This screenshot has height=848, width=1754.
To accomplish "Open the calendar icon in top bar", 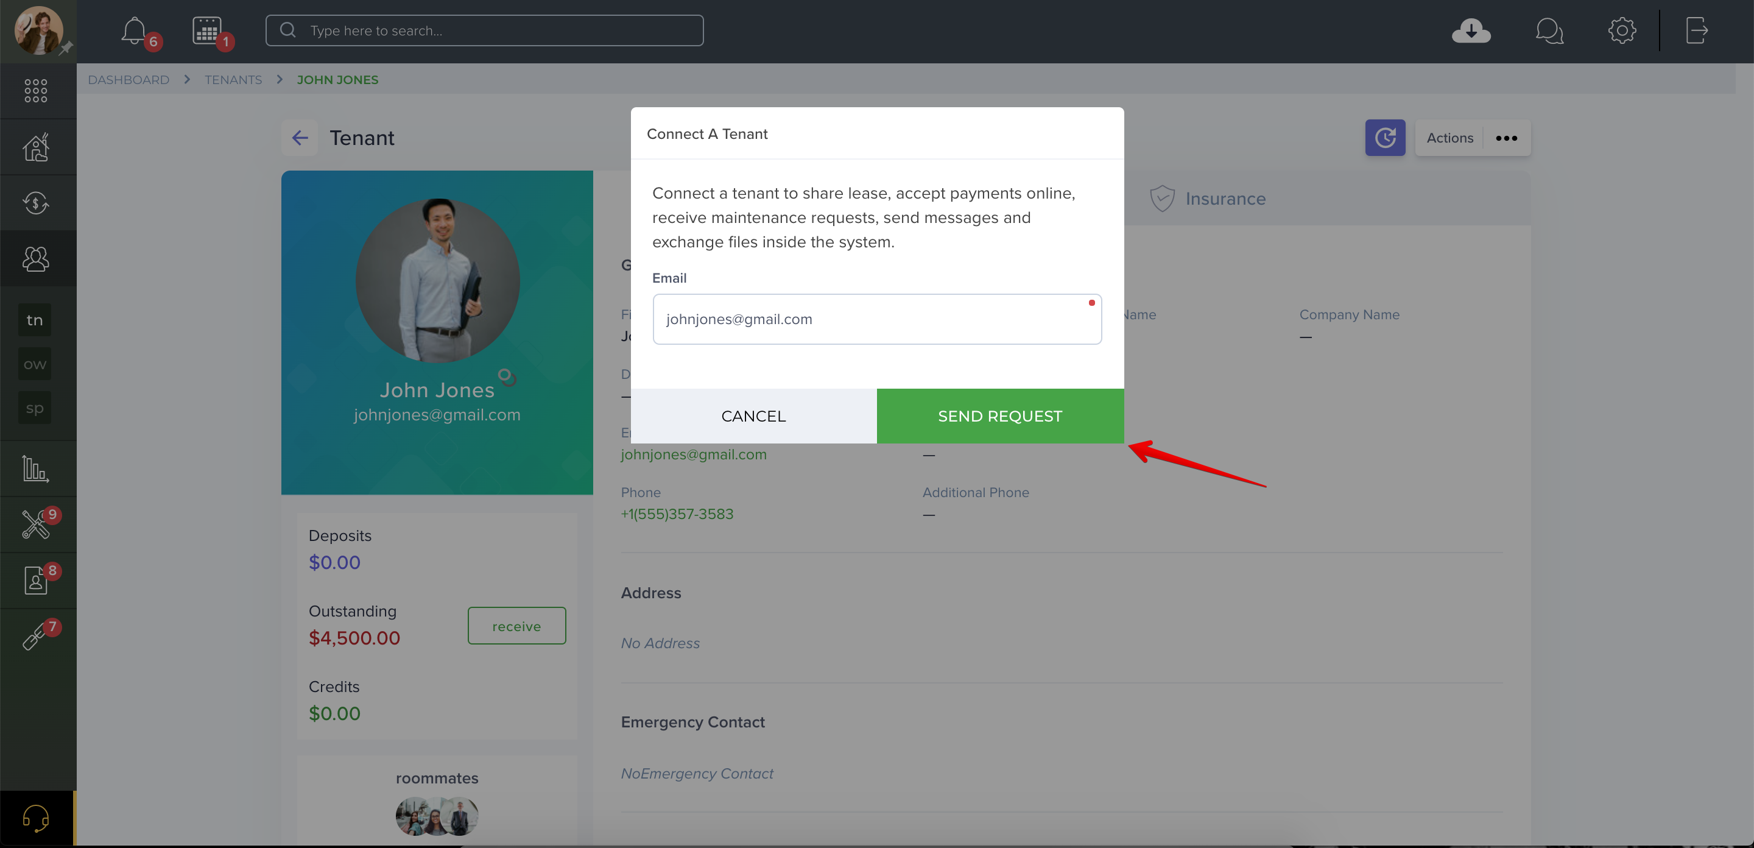I will pos(206,30).
